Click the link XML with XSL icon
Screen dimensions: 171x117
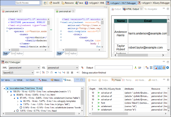click(x=82, y=67)
